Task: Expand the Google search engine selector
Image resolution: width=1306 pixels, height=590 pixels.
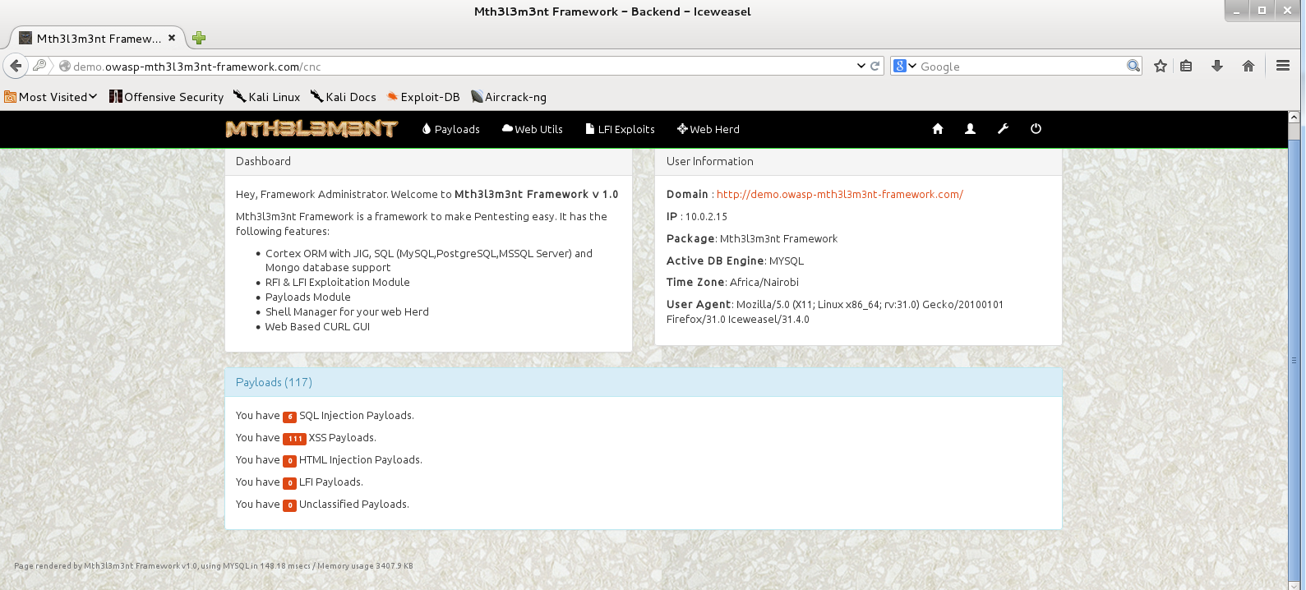Action: tap(905, 67)
